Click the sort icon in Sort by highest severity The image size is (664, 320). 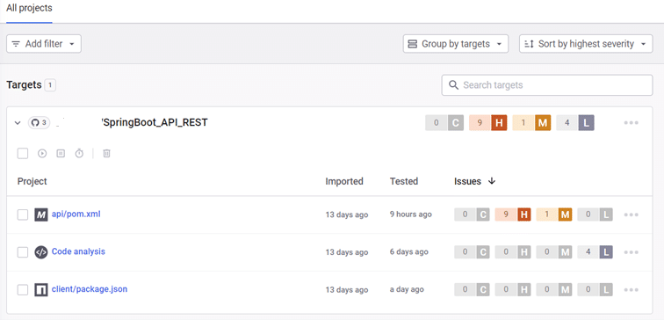pyautogui.click(x=529, y=44)
